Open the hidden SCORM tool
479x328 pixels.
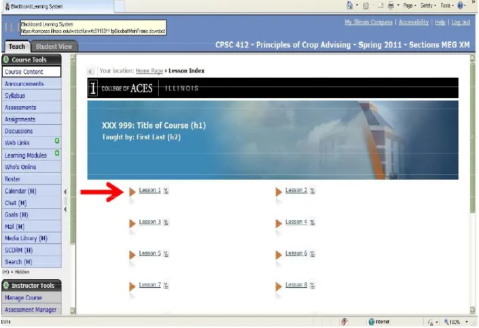click(31, 250)
